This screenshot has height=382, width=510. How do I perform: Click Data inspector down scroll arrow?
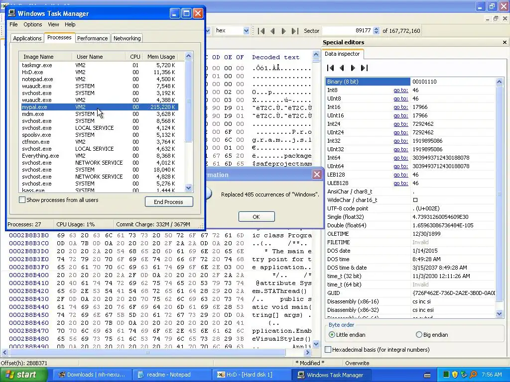point(499,313)
